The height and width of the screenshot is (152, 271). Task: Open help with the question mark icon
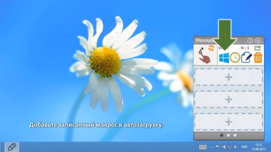250,41
